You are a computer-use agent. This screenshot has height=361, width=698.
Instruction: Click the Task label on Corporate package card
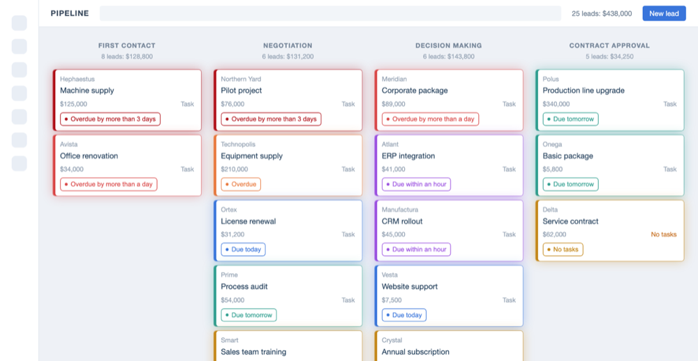click(510, 104)
